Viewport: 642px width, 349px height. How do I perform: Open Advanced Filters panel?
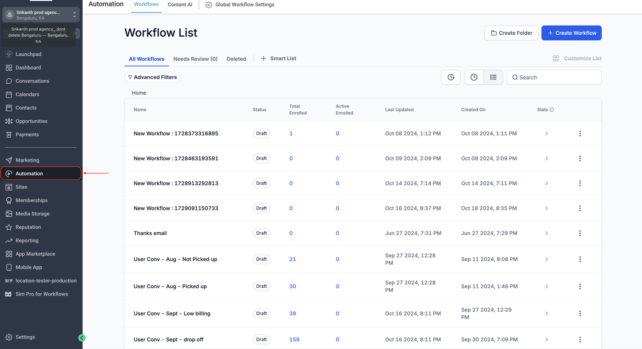[x=152, y=77]
